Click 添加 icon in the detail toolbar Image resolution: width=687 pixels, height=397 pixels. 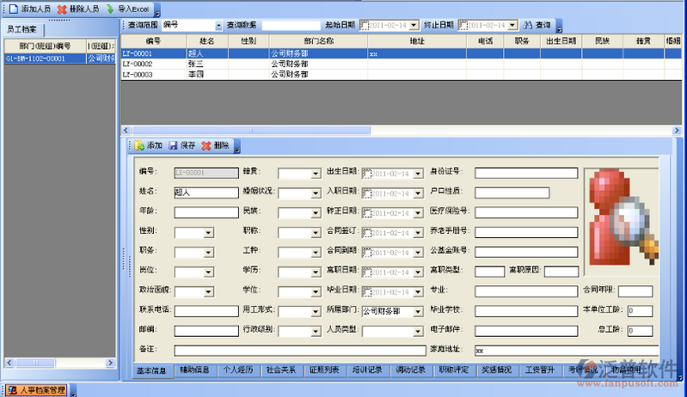coord(139,145)
